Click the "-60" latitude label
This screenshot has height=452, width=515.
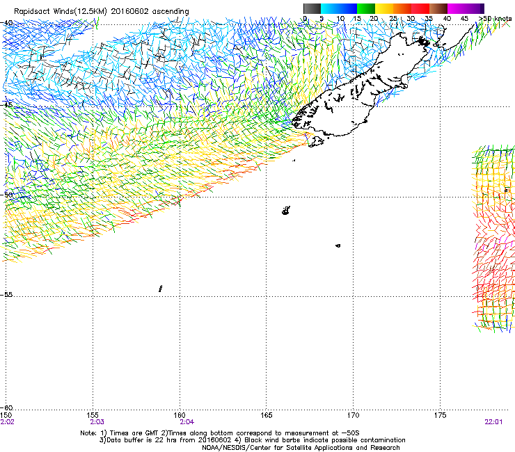(6, 407)
